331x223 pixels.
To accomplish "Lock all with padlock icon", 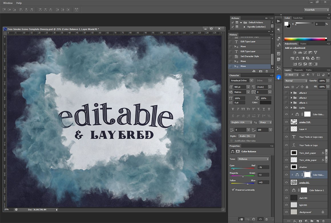I will click(307, 87).
